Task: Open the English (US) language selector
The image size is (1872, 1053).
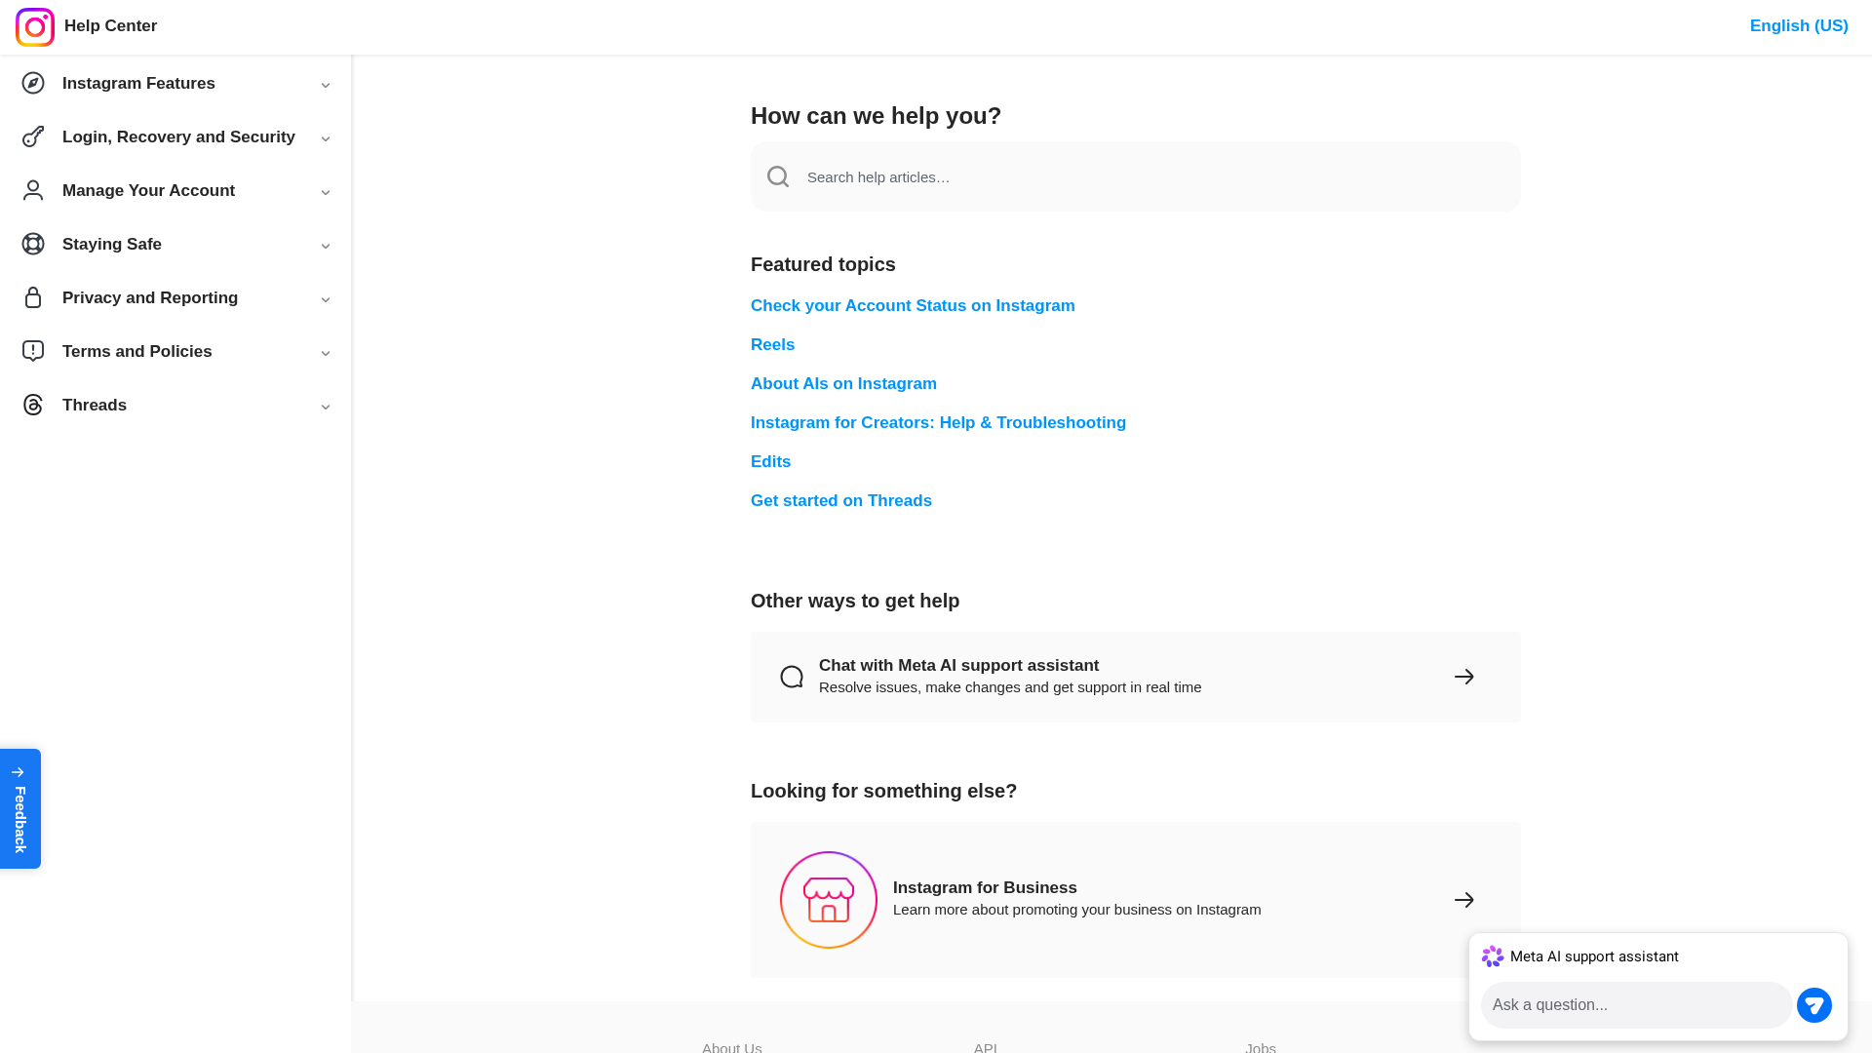Action: pyautogui.click(x=1799, y=26)
